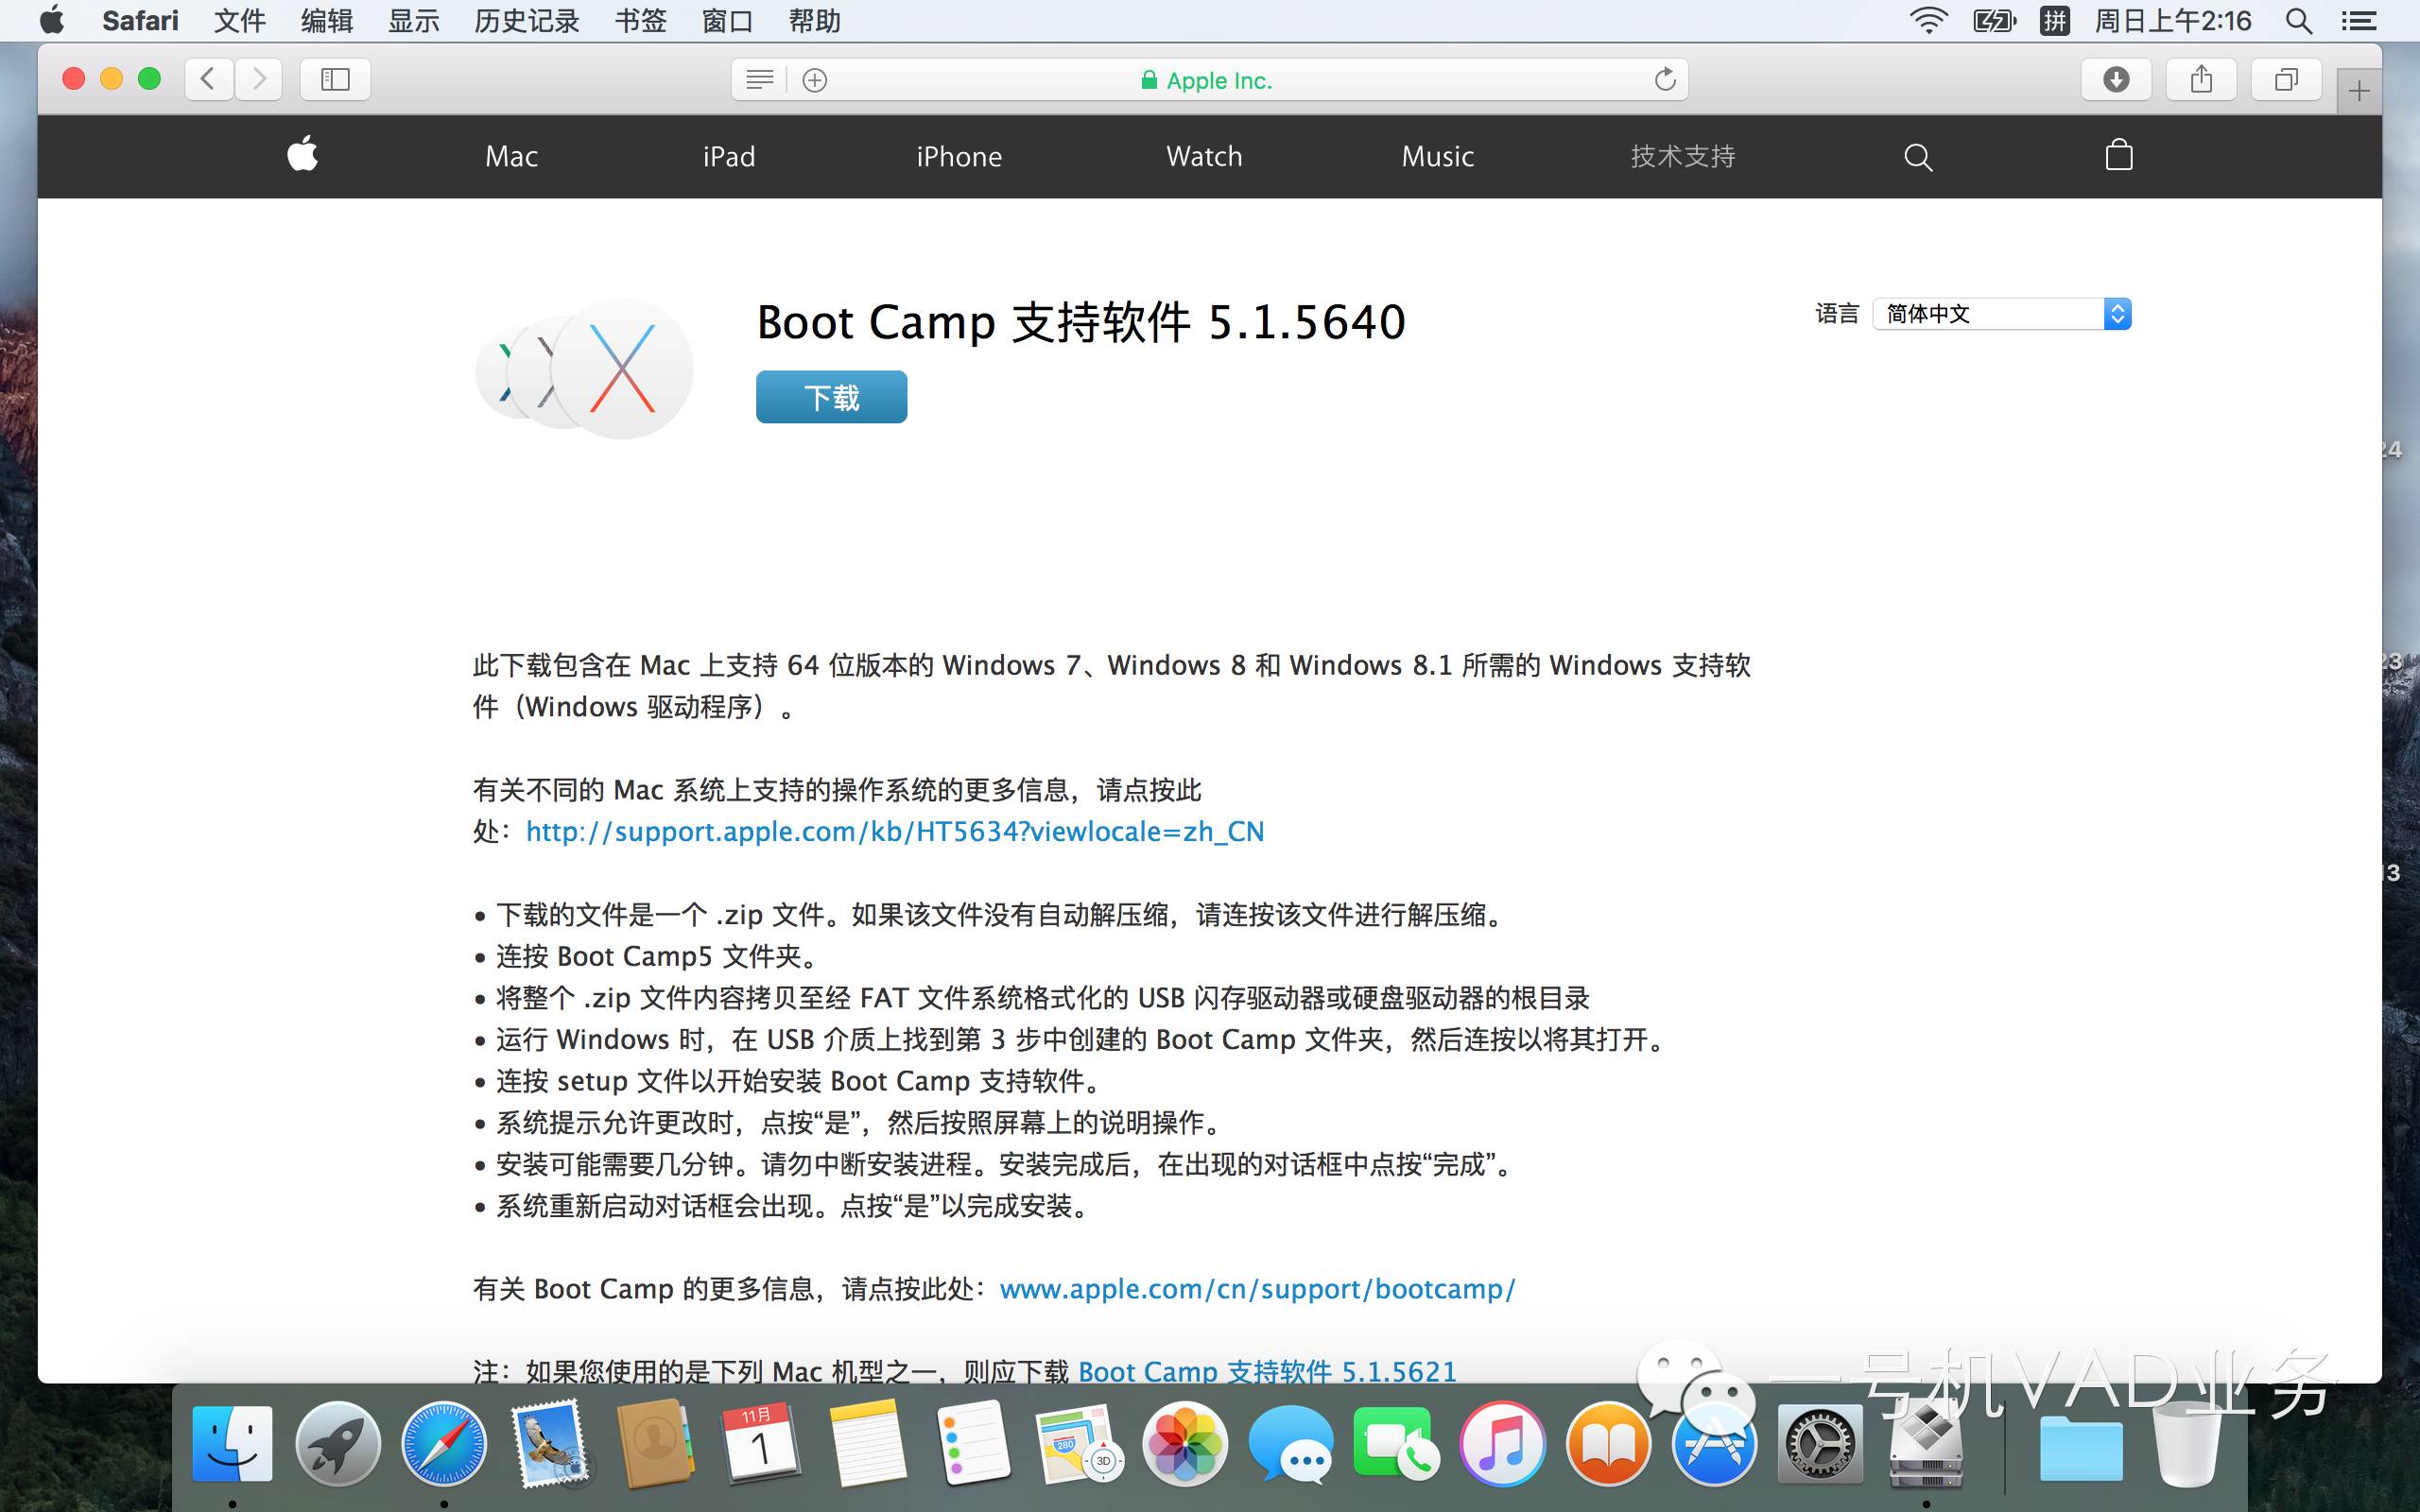Click the Safari sidebar toggle button
2420x1512 pixels.
coord(335,79)
